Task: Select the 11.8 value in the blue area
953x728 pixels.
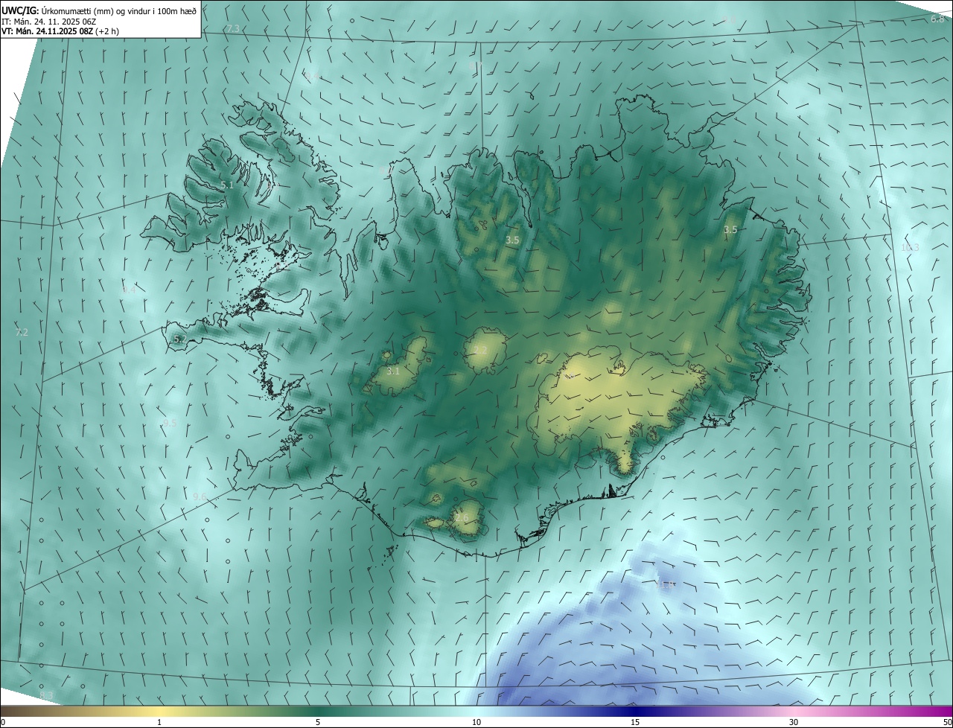Action: [x=665, y=585]
